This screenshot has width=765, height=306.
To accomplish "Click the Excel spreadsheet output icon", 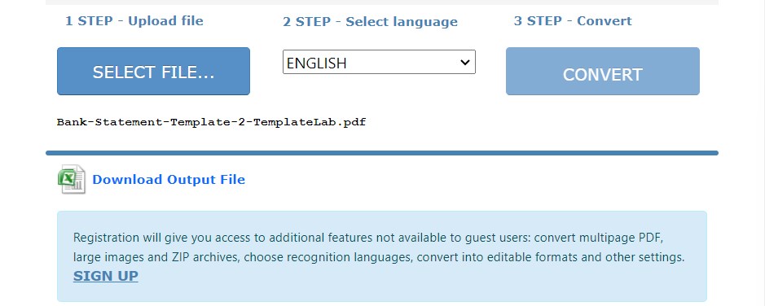I will pyautogui.click(x=72, y=179).
